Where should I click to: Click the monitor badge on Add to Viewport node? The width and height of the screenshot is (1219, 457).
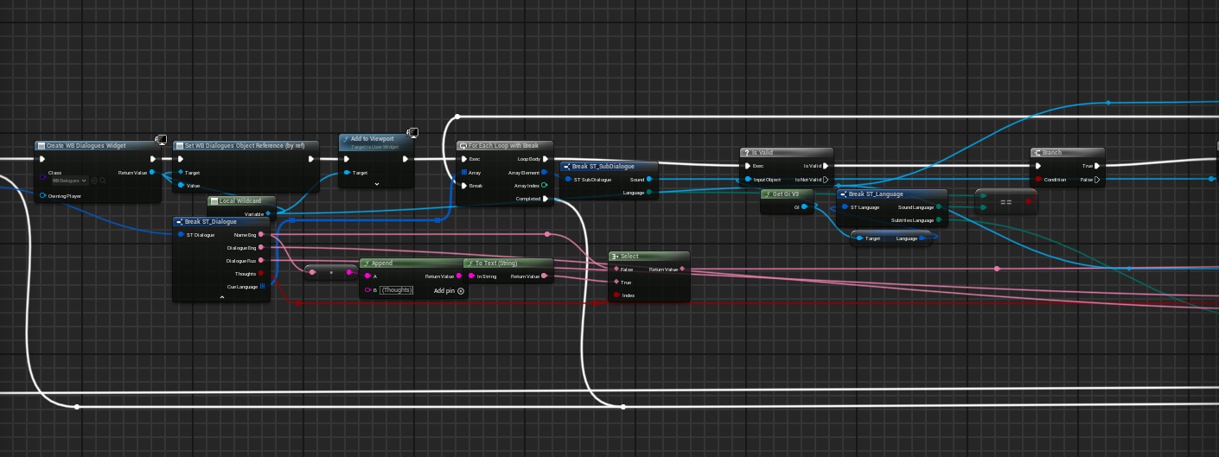click(x=412, y=132)
